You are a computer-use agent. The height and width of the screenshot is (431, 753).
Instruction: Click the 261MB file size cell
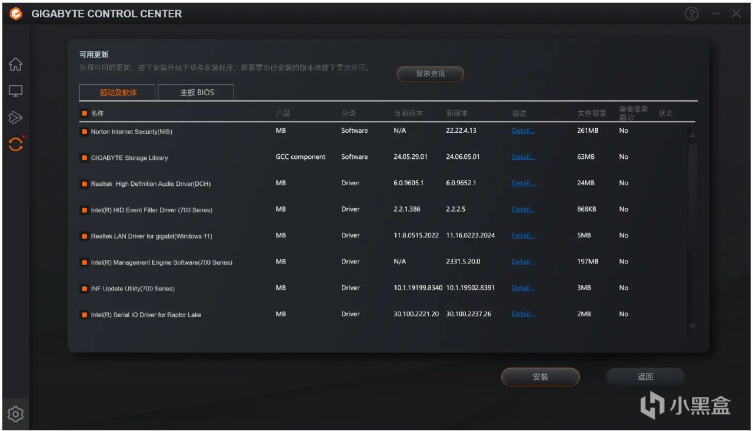588,131
